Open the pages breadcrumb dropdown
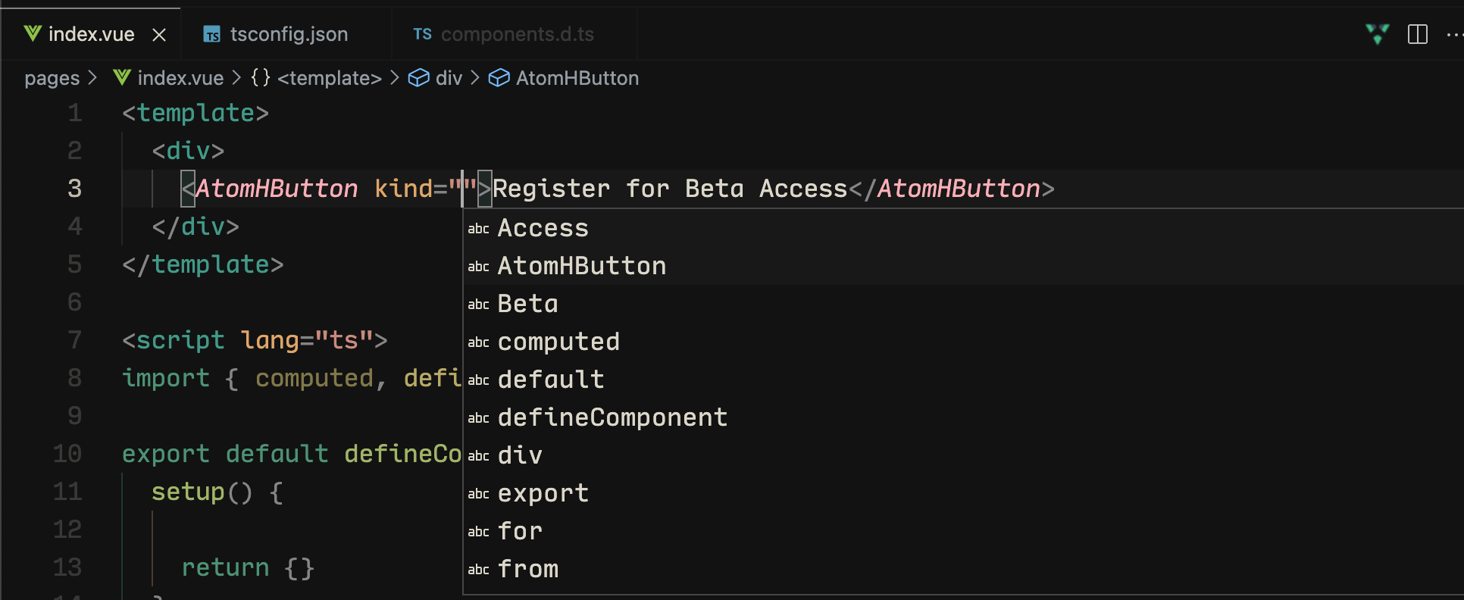This screenshot has height=600, width=1464. 52,77
